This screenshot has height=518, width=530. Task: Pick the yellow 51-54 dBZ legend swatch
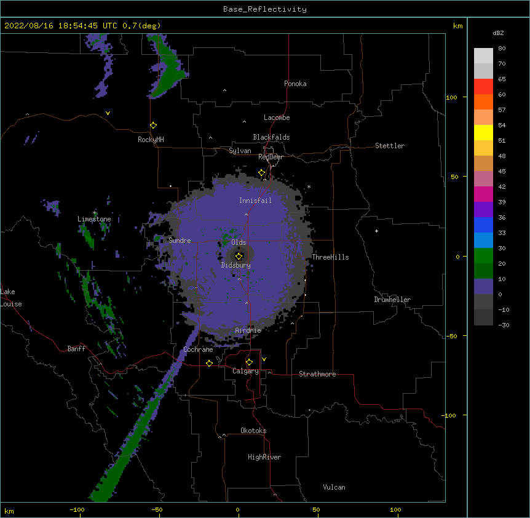pos(483,132)
